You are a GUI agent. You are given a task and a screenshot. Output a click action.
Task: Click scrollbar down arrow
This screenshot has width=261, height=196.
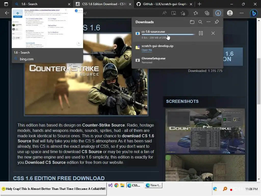point(258,179)
